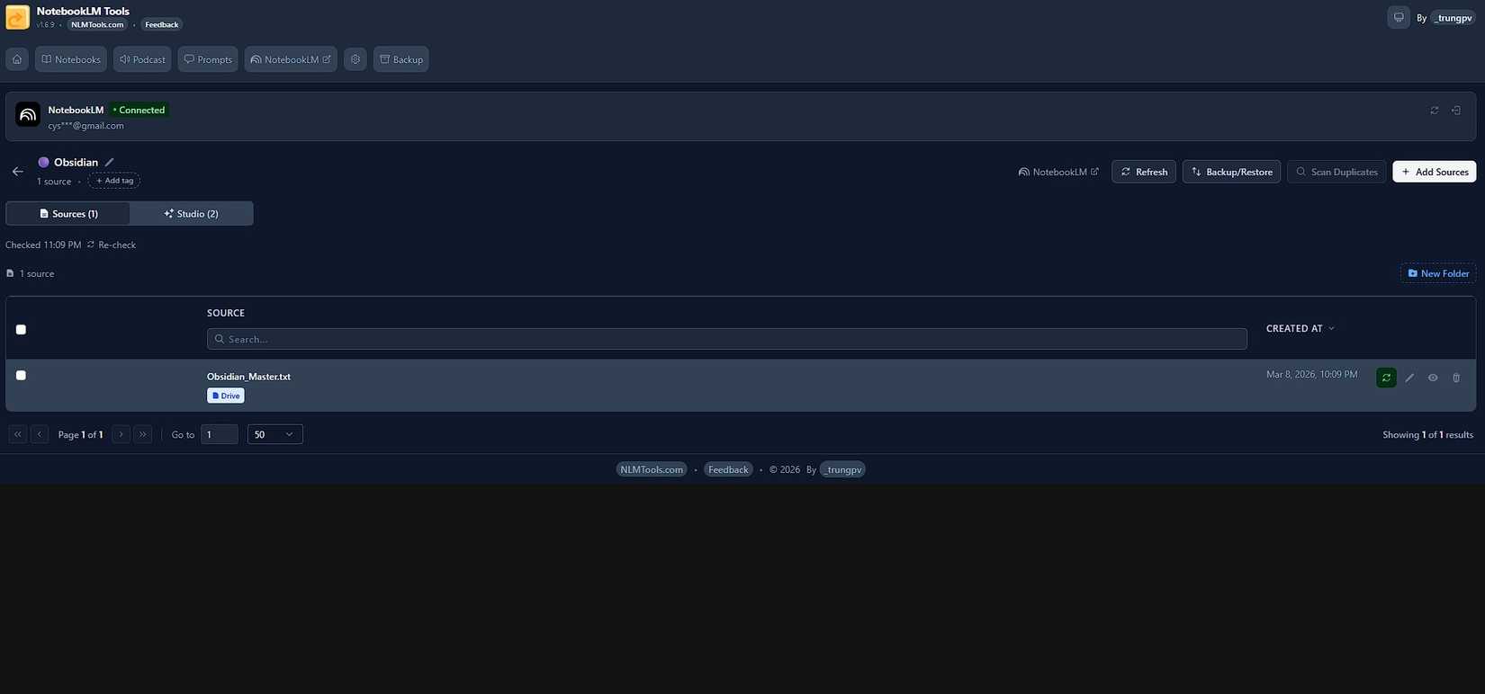Switch to the Sources (1) tab
This screenshot has width=1485, height=694.
pos(68,214)
